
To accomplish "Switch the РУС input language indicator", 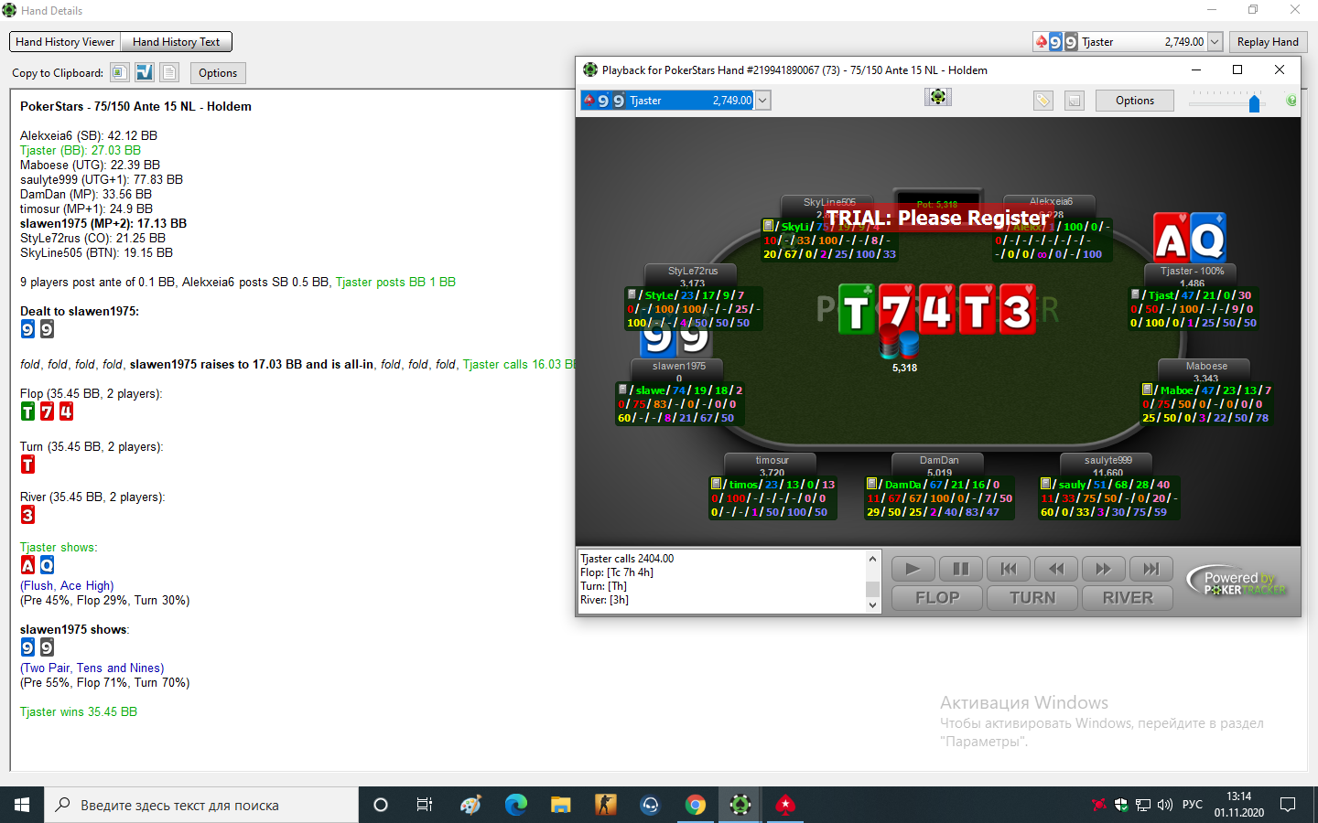I will 1193,805.
